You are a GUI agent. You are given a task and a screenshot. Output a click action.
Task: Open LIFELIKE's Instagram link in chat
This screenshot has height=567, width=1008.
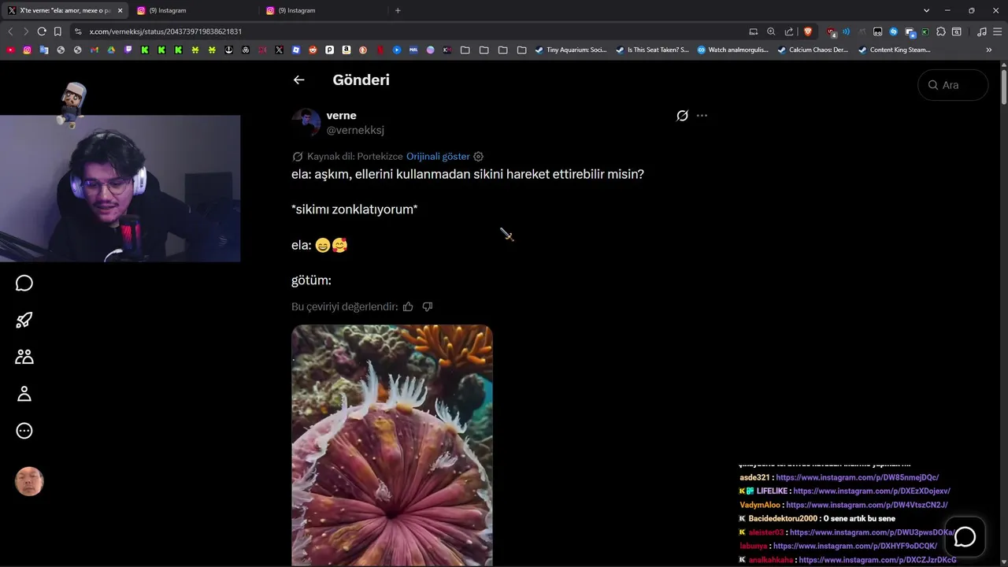[872, 491]
